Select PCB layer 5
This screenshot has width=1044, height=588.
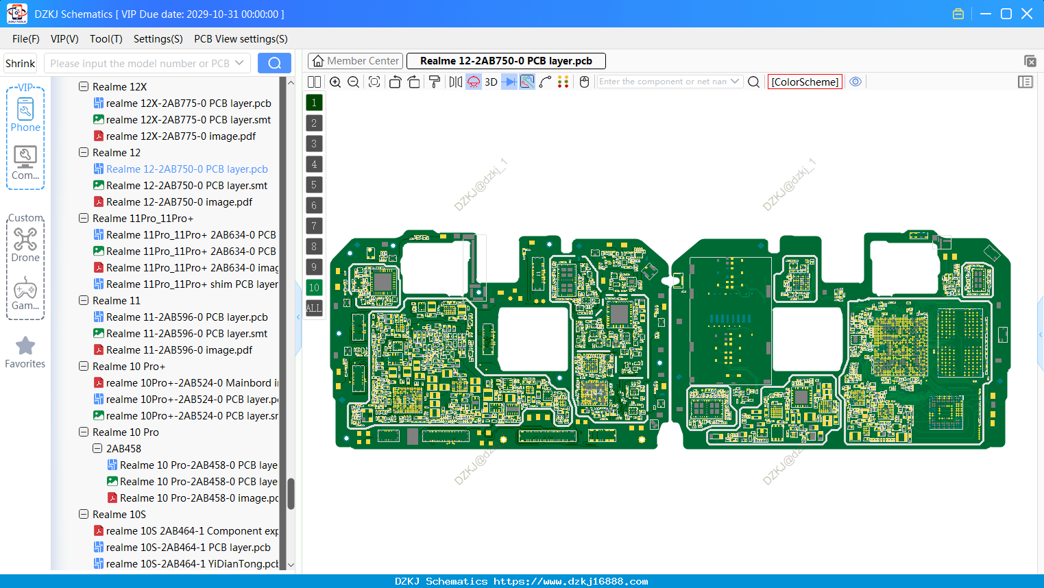pyautogui.click(x=314, y=185)
